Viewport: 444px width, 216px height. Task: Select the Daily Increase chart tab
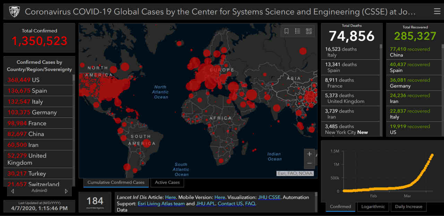coord(409,207)
